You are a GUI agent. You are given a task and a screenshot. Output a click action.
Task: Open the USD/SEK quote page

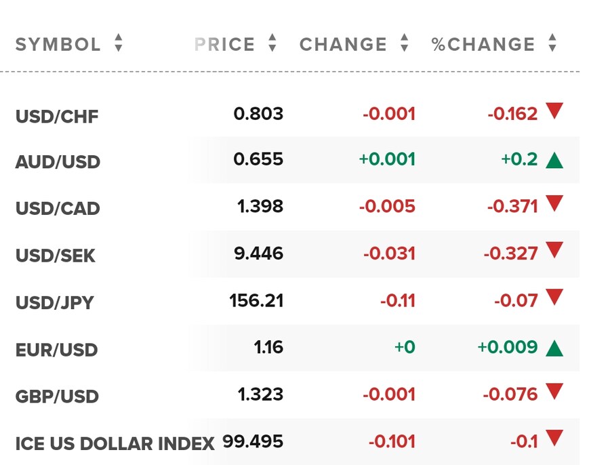click(x=56, y=256)
